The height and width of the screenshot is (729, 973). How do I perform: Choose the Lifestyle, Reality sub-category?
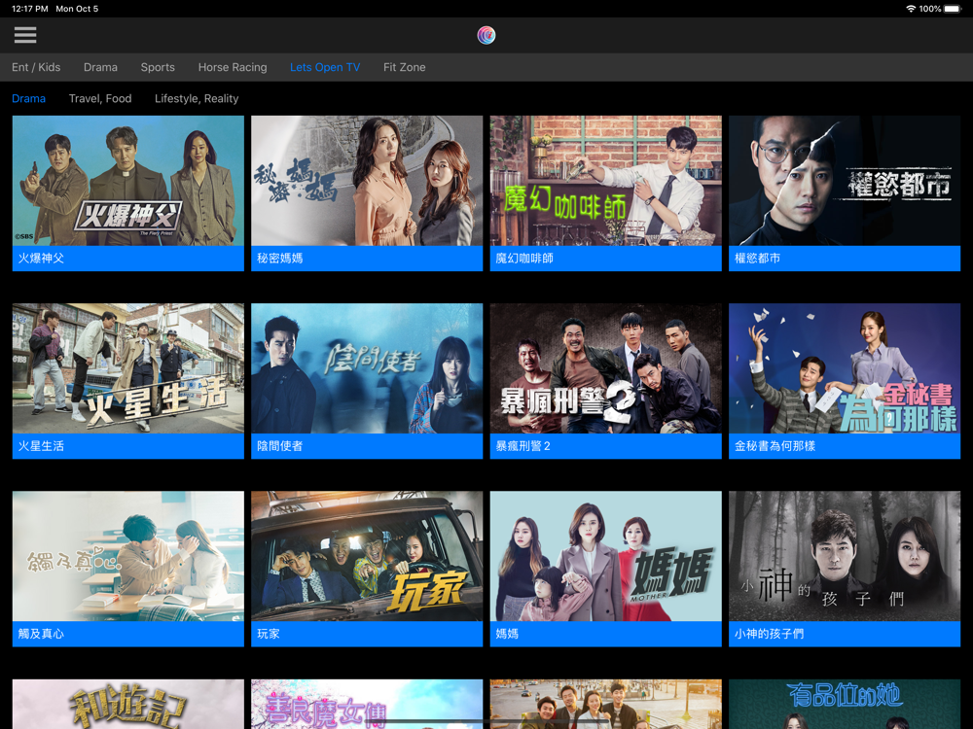pyautogui.click(x=197, y=98)
